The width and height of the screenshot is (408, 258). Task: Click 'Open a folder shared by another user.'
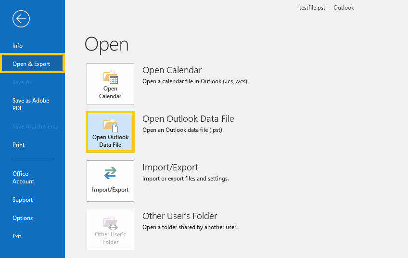point(190,227)
